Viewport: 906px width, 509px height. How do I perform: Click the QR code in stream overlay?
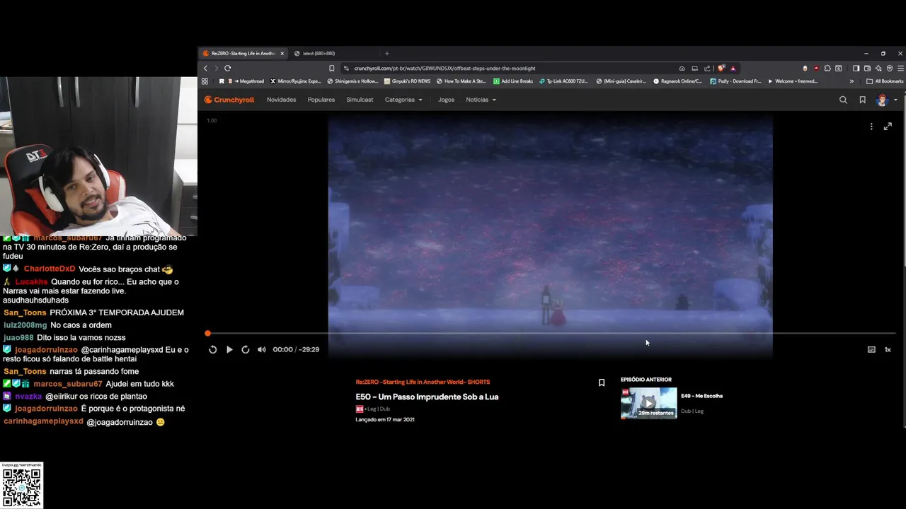[22, 487]
